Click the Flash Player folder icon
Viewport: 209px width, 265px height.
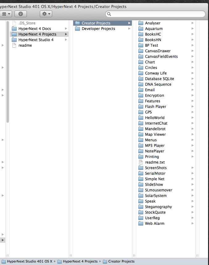tap(141, 107)
